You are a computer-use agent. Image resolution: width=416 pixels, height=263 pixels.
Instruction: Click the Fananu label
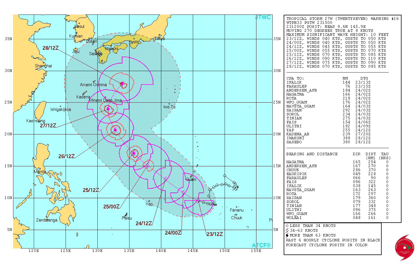point(237,210)
